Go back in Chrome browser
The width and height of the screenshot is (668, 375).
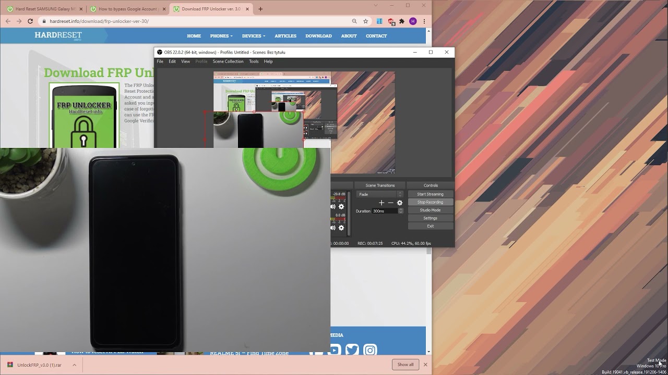(x=8, y=21)
